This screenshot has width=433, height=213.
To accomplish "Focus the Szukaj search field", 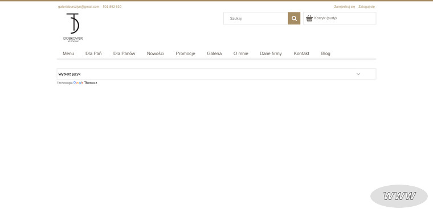I will [256, 18].
